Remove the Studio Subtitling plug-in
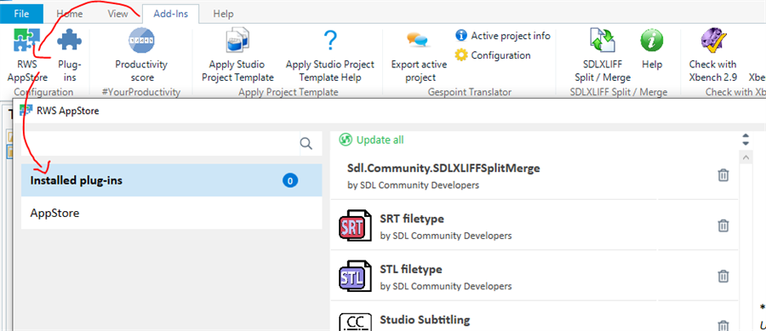The width and height of the screenshot is (766, 331). 723,325
